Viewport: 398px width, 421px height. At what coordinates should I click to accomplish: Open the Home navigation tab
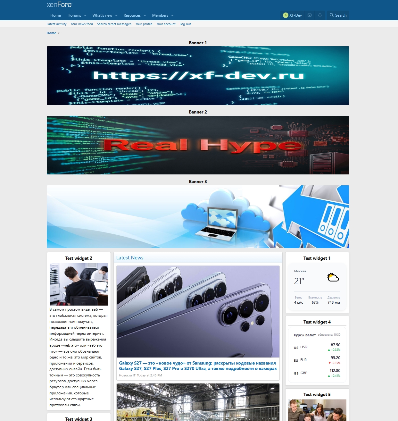click(55, 15)
